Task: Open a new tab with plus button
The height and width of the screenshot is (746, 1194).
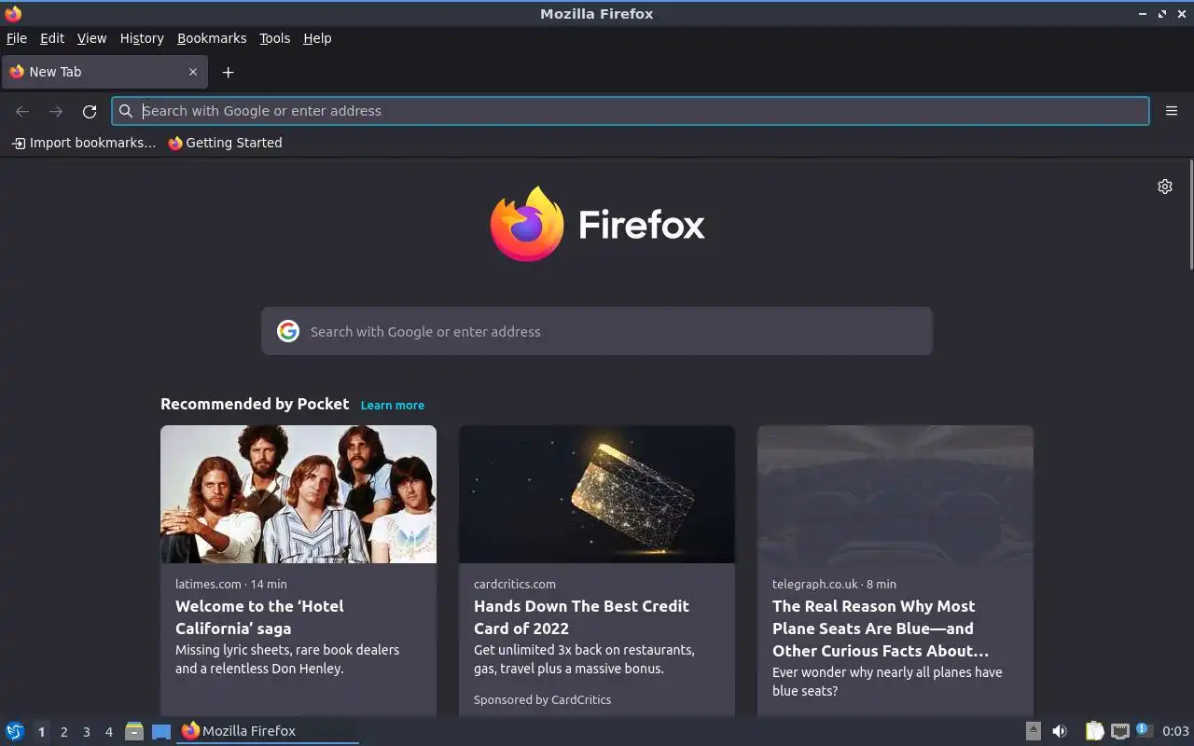Action: [228, 72]
